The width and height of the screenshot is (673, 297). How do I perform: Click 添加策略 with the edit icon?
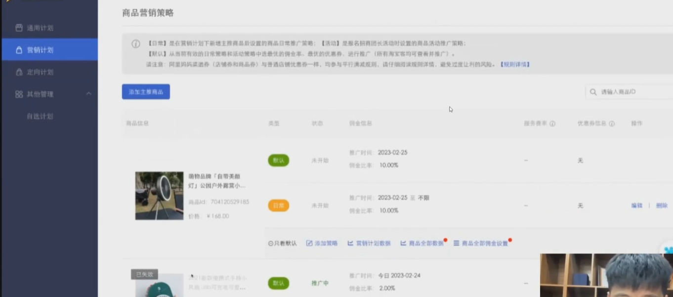coord(322,244)
